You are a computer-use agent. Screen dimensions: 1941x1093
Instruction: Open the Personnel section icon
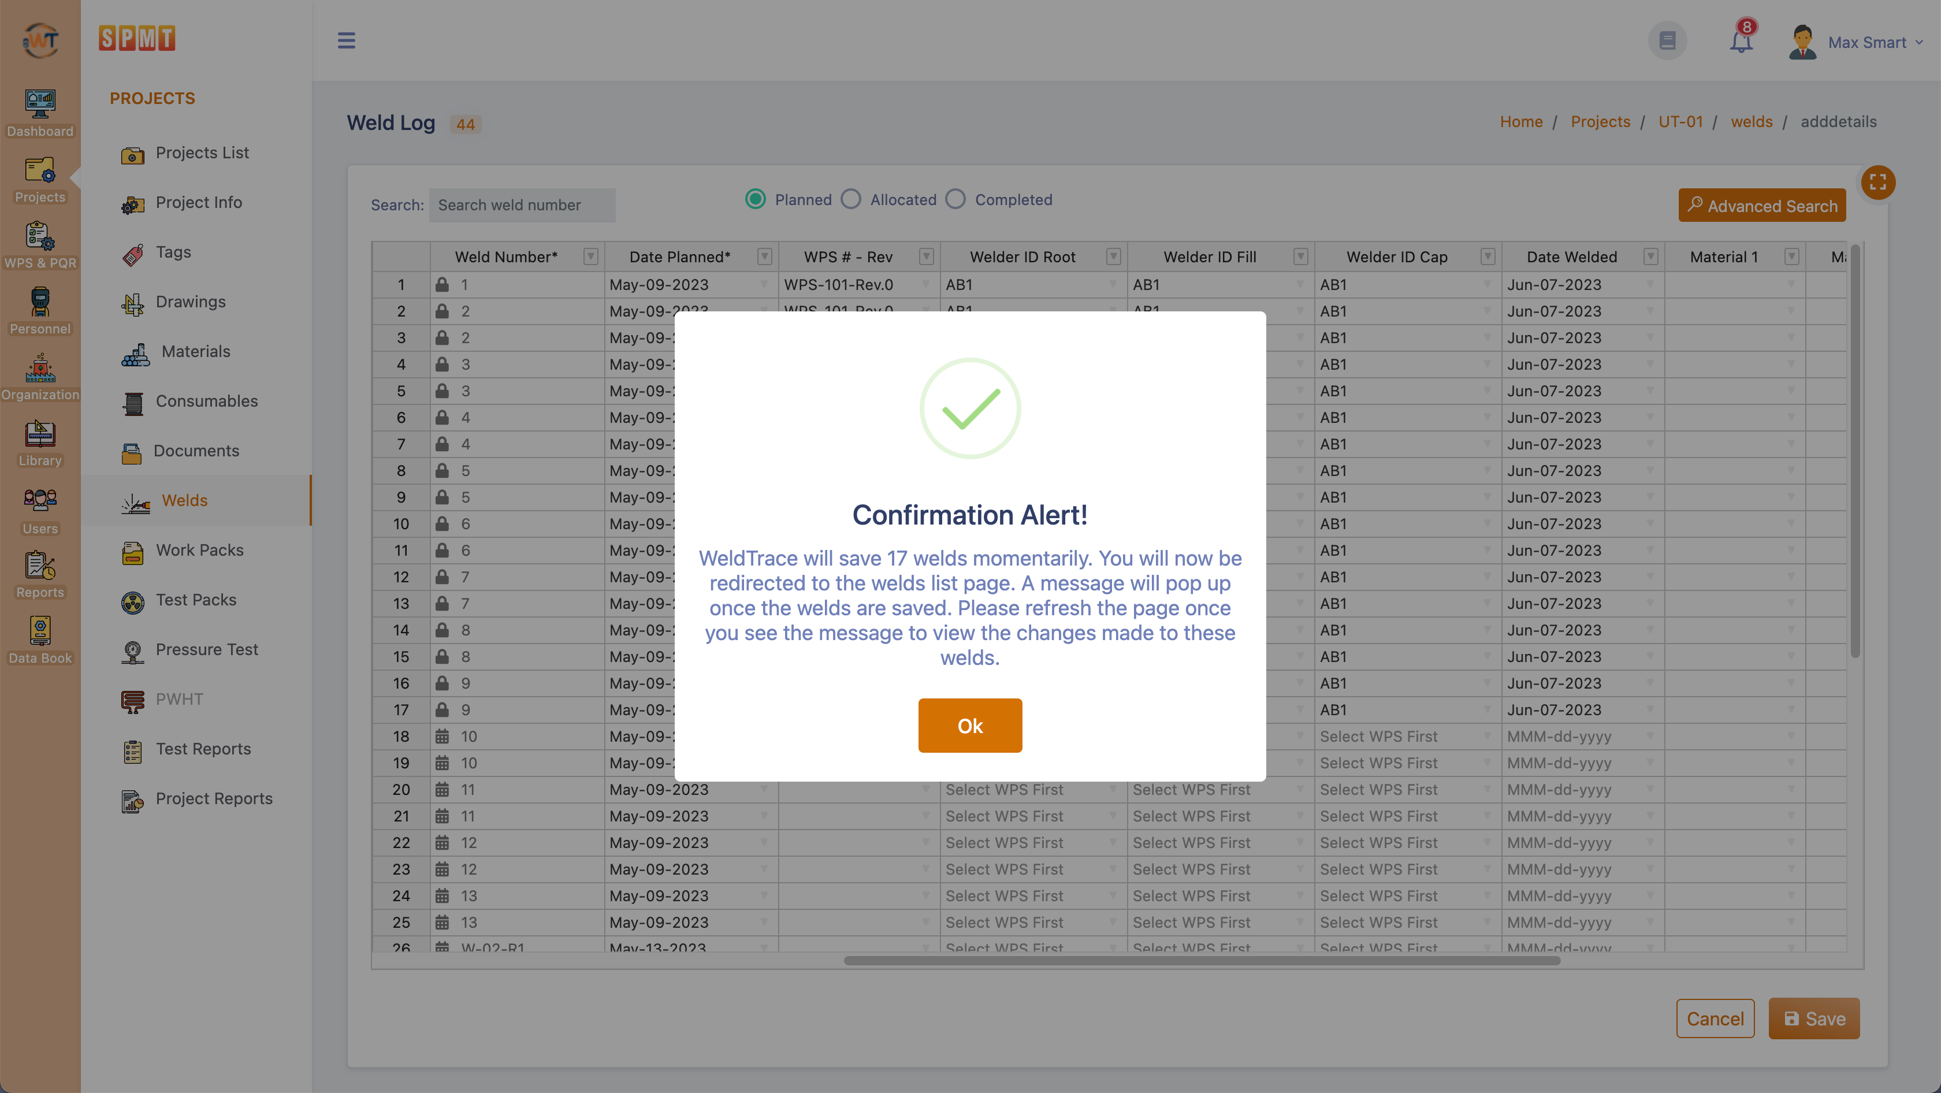[40, 311]
